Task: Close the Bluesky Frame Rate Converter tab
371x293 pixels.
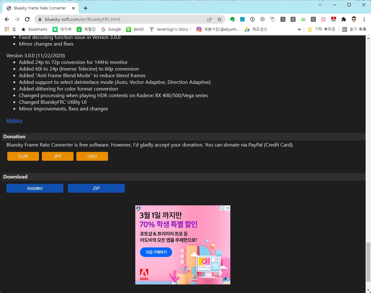Action: coord(74,8)
